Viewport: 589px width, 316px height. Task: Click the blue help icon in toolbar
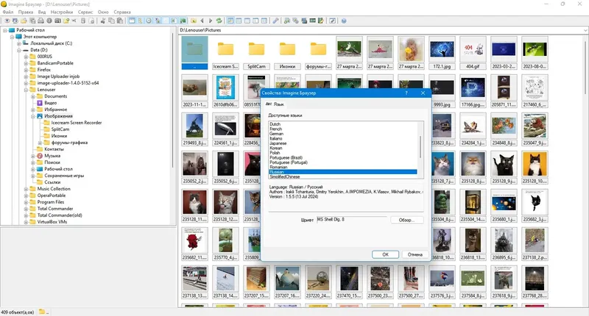344,21
